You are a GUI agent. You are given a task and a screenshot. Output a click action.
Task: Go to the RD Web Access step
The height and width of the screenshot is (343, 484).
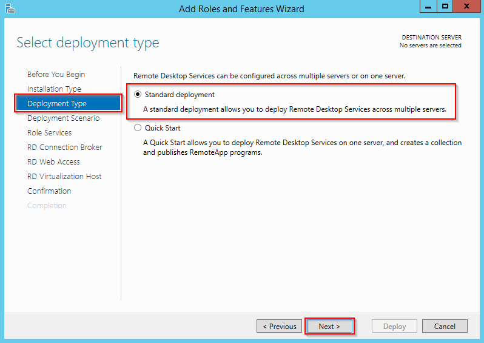pyautogui.click(x=53, y=162)
